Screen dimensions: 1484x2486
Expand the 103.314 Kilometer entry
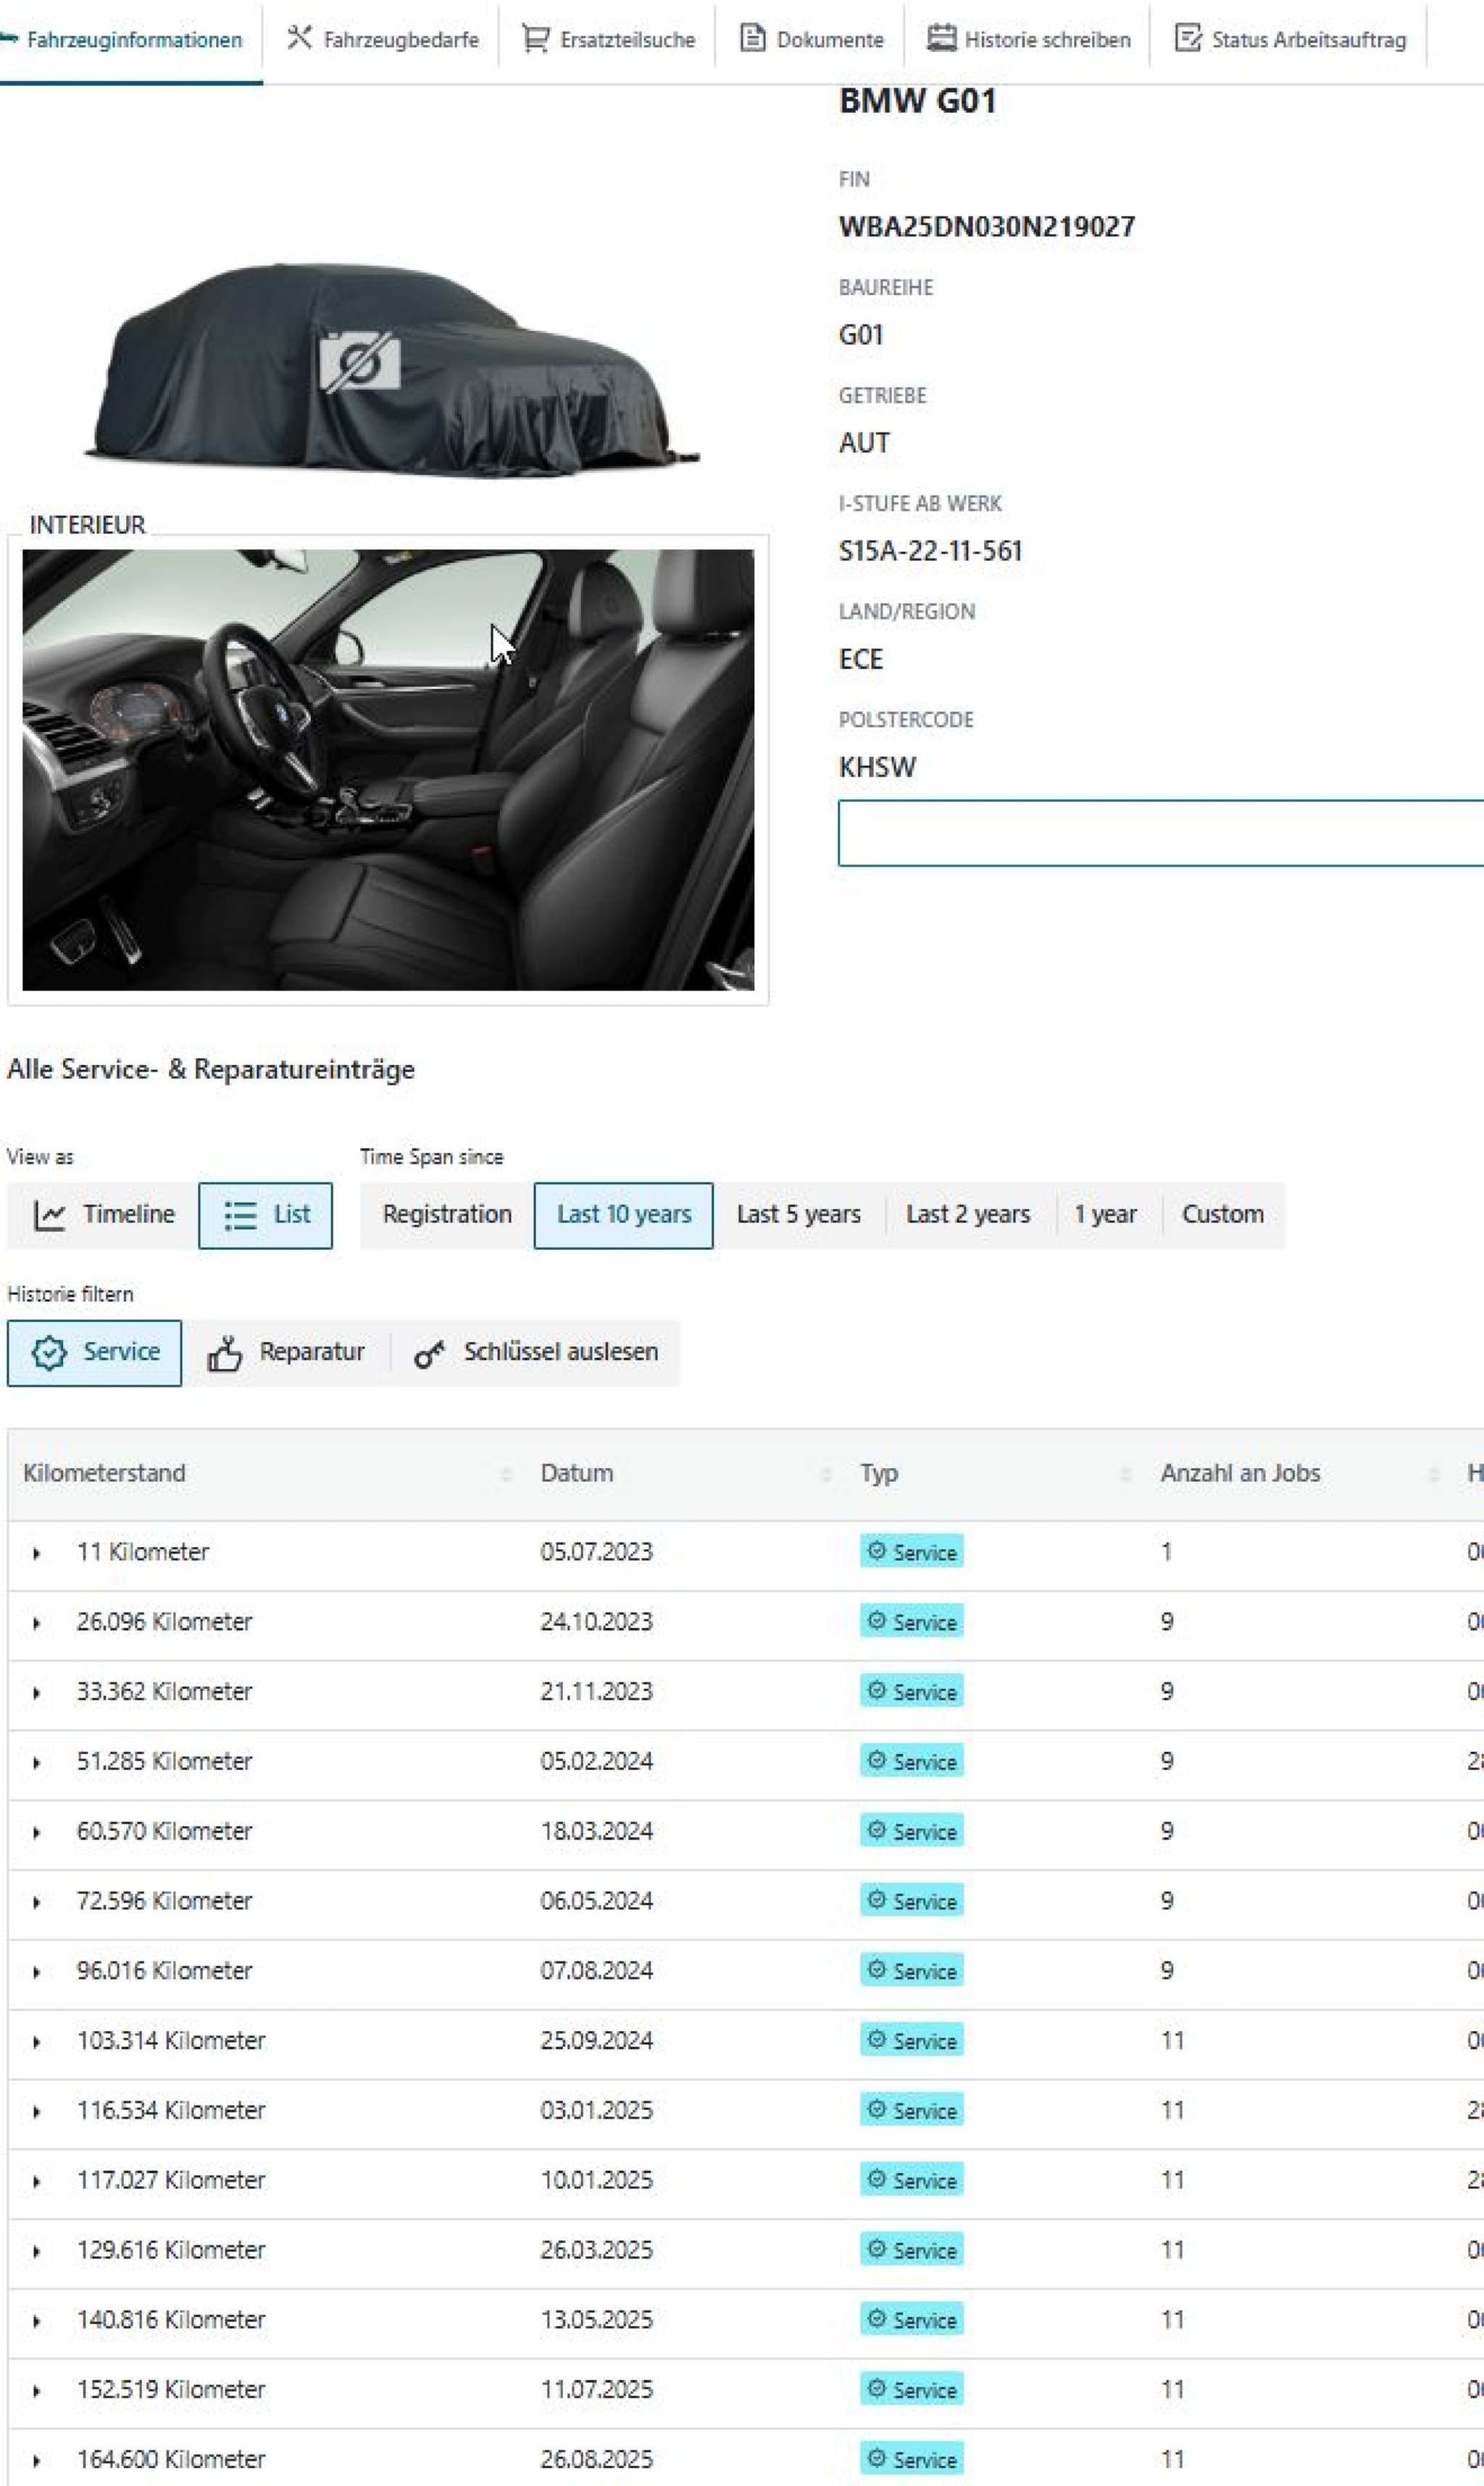click(37, 2042)
